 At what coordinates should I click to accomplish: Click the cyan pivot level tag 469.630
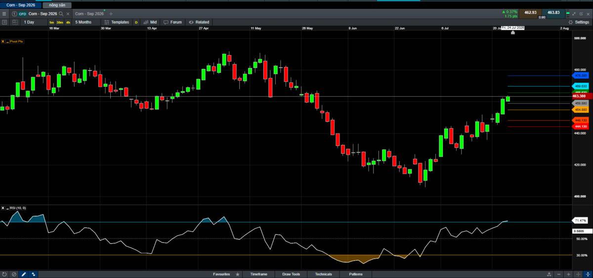pos(580,86)
